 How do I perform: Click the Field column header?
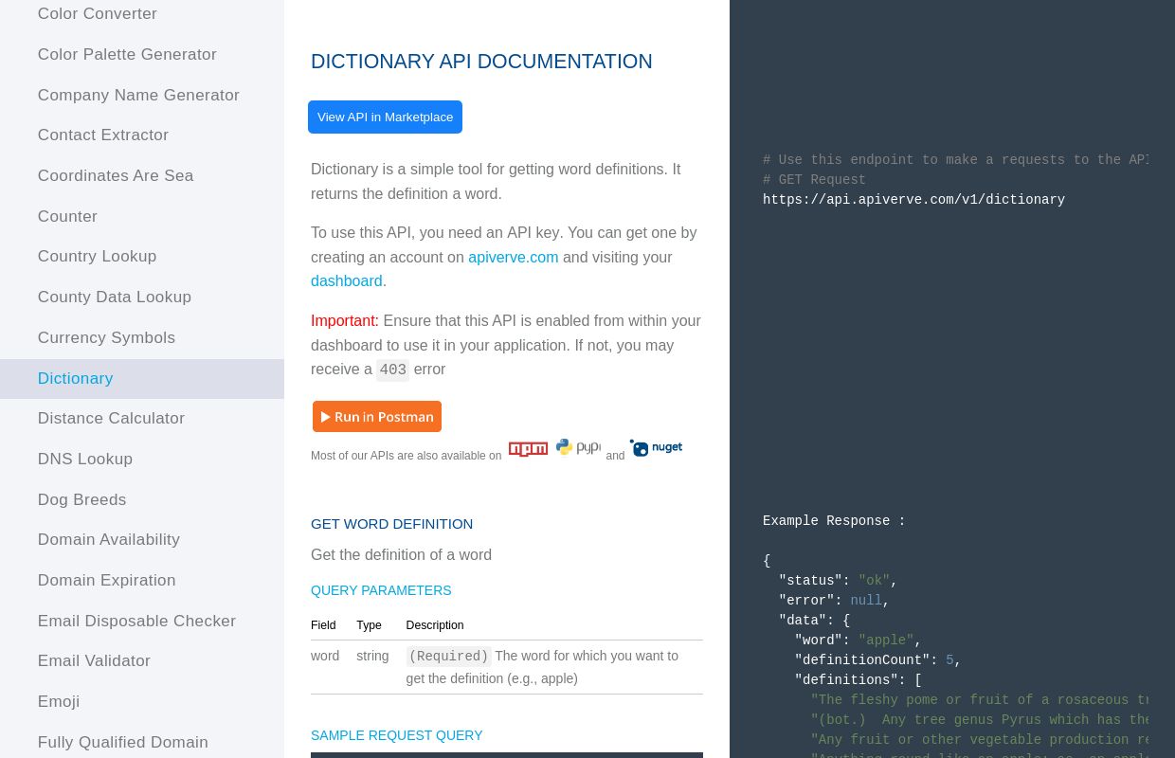[323, 625]
